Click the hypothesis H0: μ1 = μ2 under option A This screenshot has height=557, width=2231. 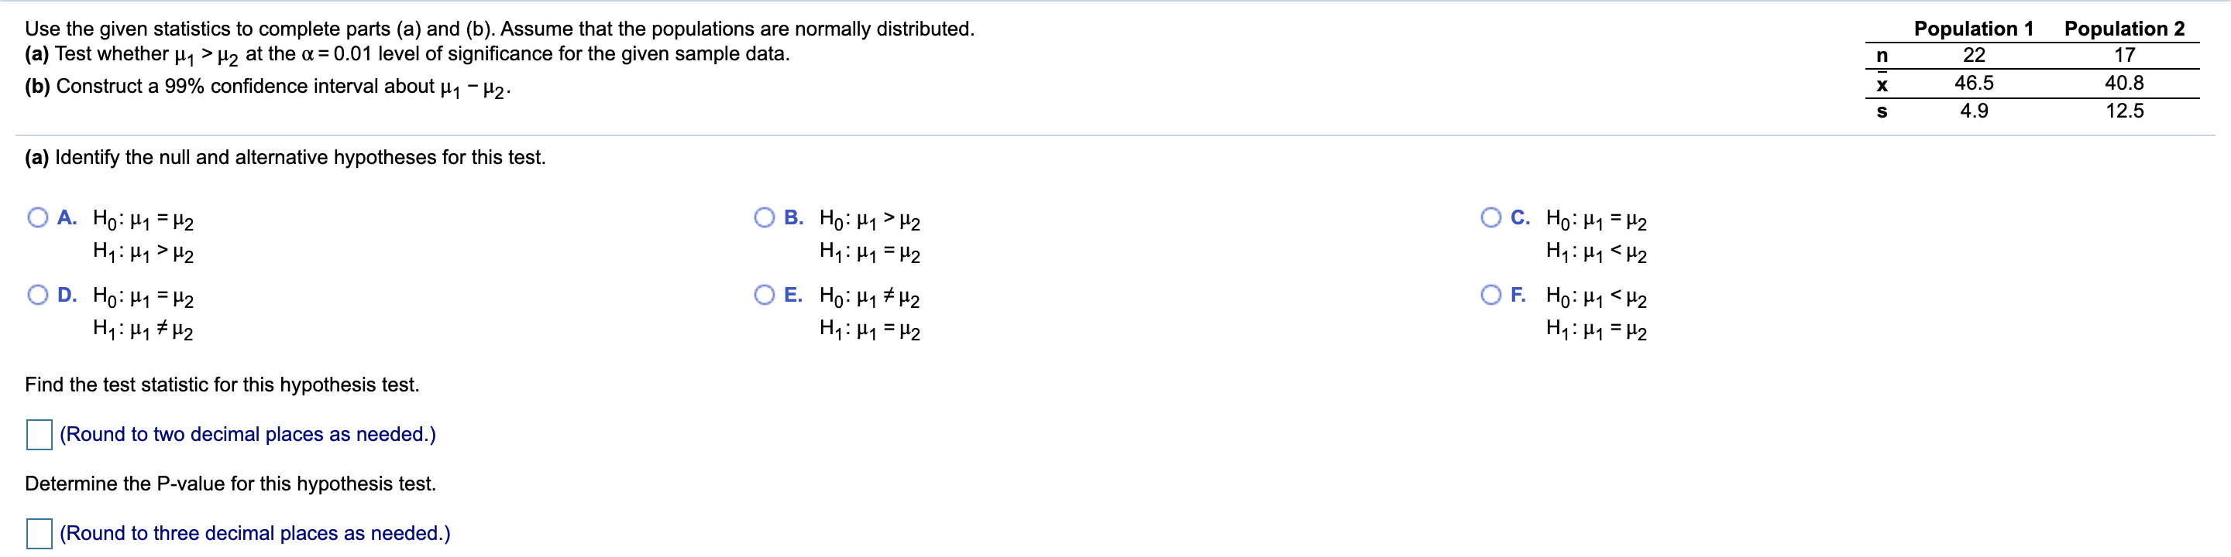(x=143, y=220)
